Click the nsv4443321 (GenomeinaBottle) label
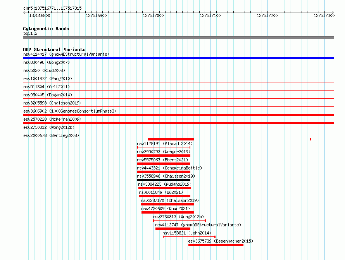The width and height of the screenshot is (345, 260). tap(169, 168)
